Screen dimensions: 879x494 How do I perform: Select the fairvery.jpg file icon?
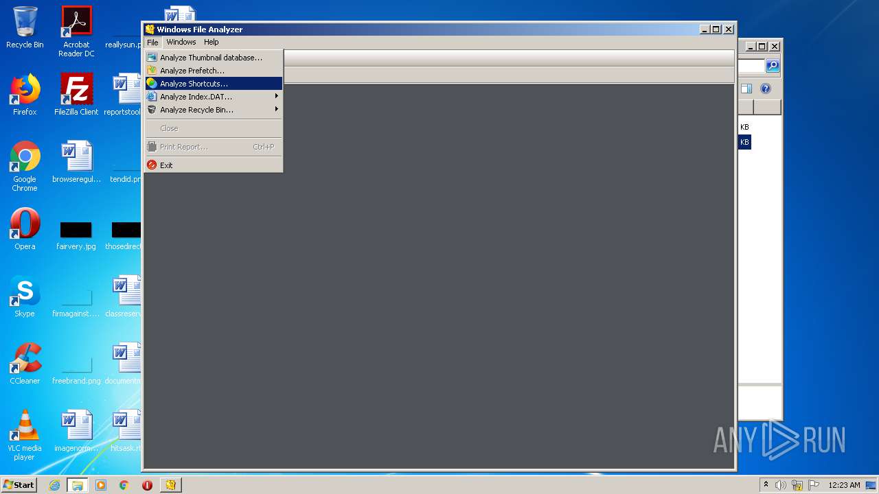click(x=76, y=235)
